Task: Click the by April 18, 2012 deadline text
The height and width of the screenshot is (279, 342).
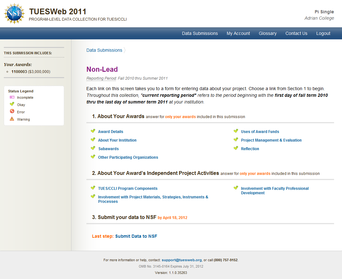Action: pos(172,217)
